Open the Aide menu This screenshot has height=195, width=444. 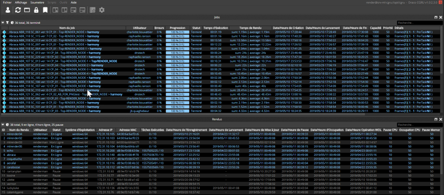click(73, 2)
